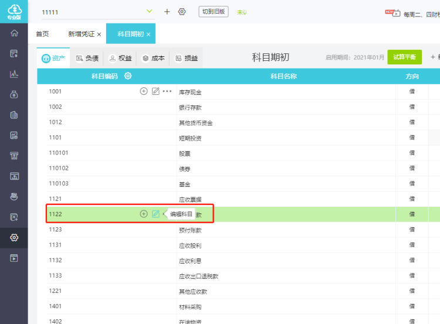440x324 pixels.
Task: Select 应收票据 account name
Action: (190, 200)
